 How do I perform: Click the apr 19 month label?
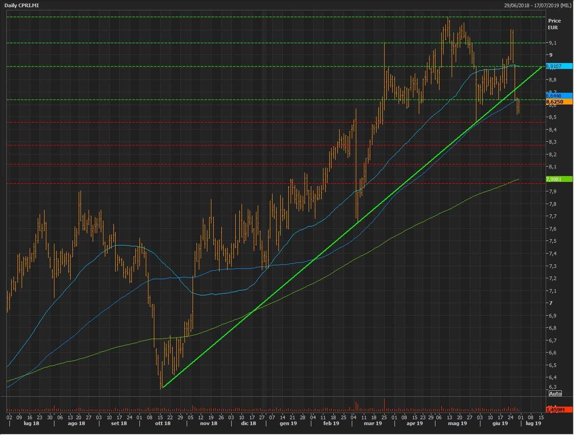pyautogui.click(x=415, y=423)
